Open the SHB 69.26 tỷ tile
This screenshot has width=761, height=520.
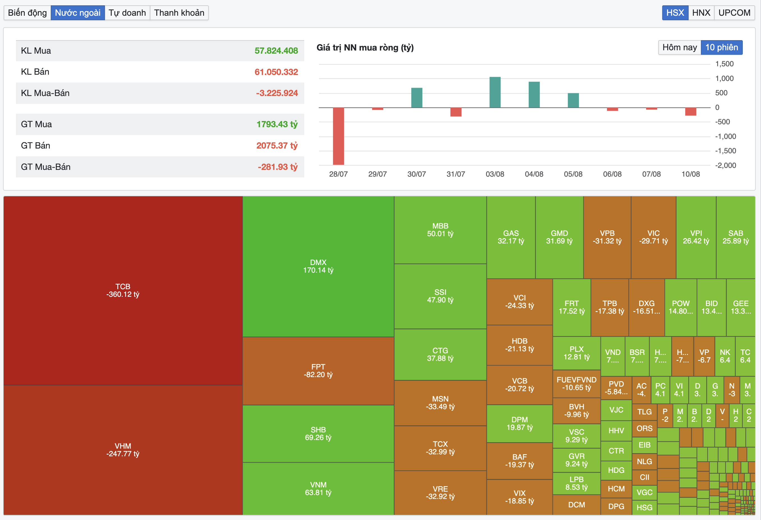[x=318, y=434]
